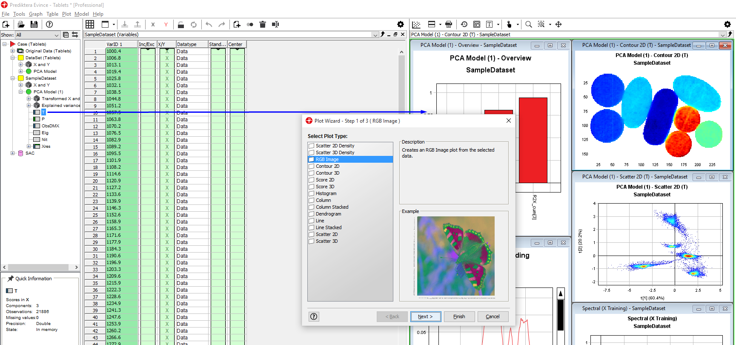Click the Next button in Plot Wizard

point(425,316)
